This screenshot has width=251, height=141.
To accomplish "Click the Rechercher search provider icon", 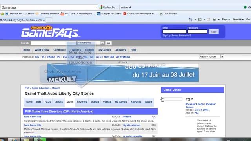I will pos(101,7).
